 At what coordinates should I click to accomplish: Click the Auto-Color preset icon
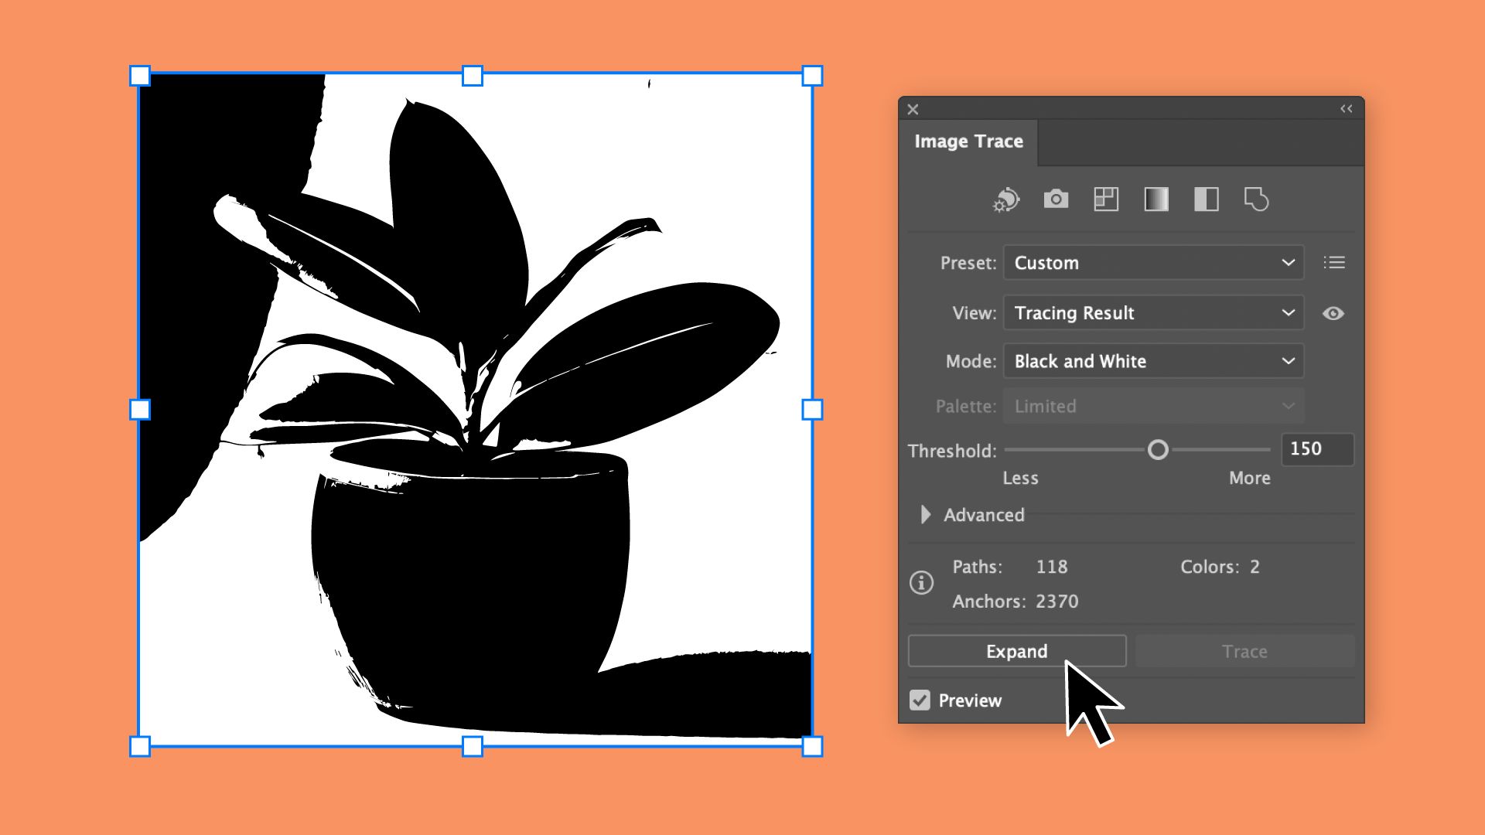tap(1006, 199)
